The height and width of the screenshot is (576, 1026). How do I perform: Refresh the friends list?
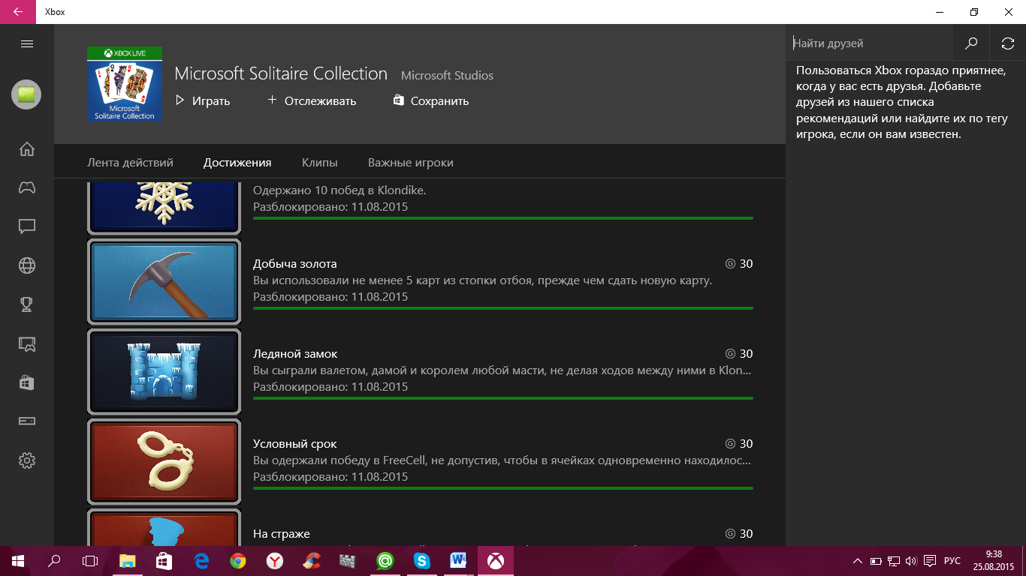point(1008,43)
